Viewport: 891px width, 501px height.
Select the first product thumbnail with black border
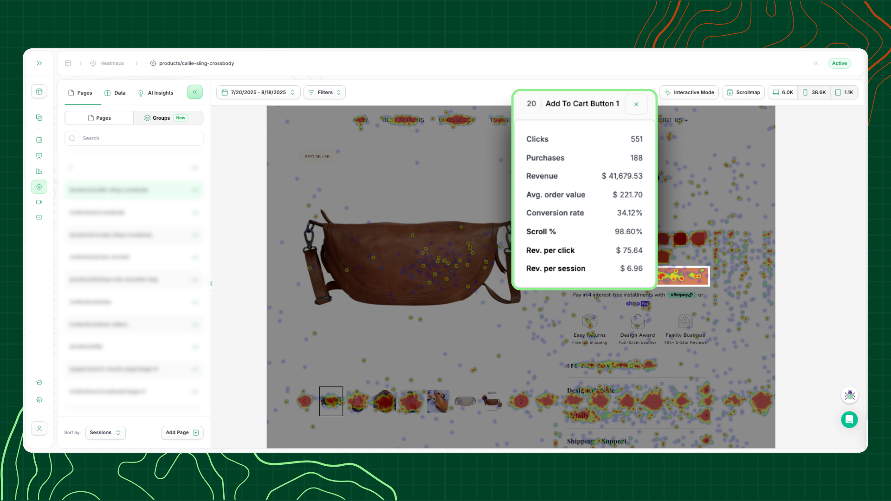pos(331,401)
